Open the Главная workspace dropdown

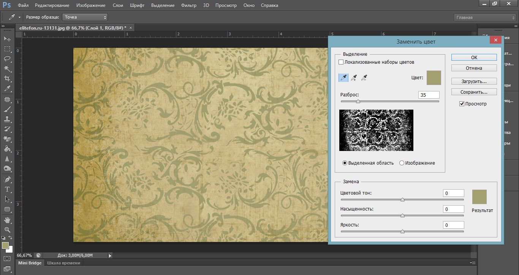(x=484, y=17)
